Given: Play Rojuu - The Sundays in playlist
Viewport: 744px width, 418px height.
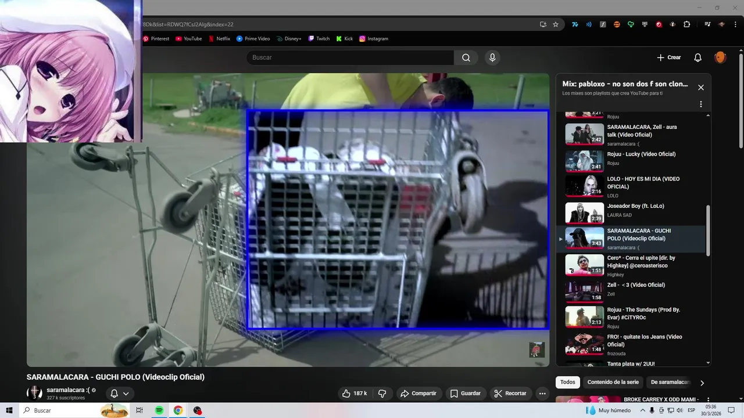Looking at the screenshot, I should click(x=634, y=318).
